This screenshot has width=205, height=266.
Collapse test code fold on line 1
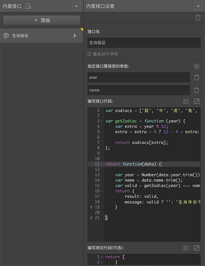point(102,257)
